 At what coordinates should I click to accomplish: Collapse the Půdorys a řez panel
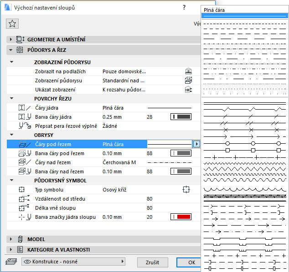[x=10, y=50]
